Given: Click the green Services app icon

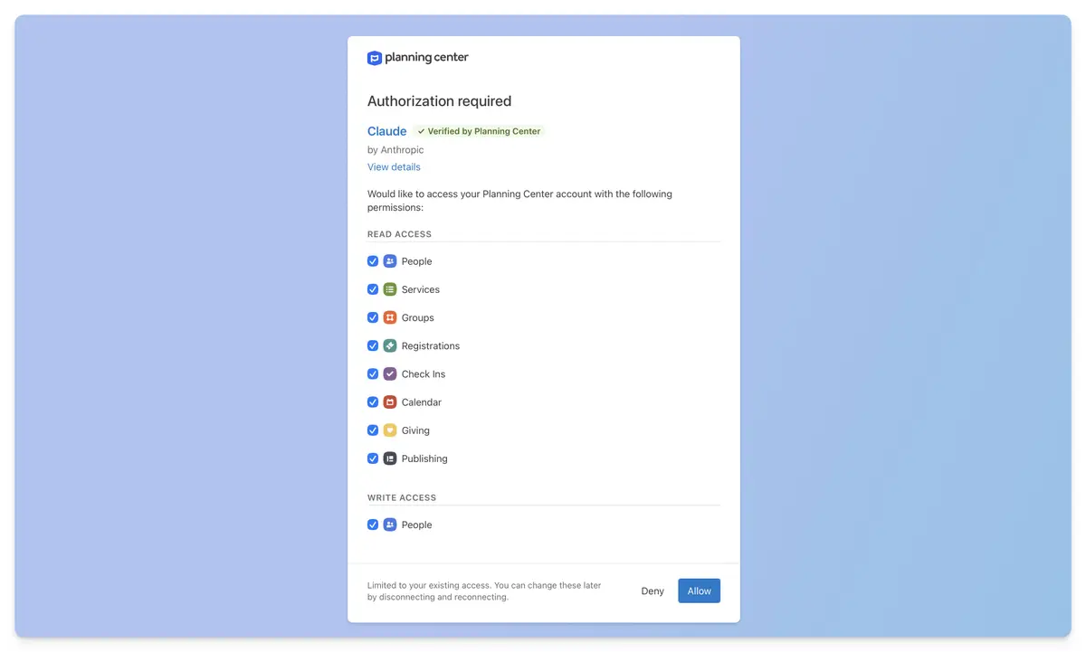Looking at the screenshot, I should coord(390,289).
